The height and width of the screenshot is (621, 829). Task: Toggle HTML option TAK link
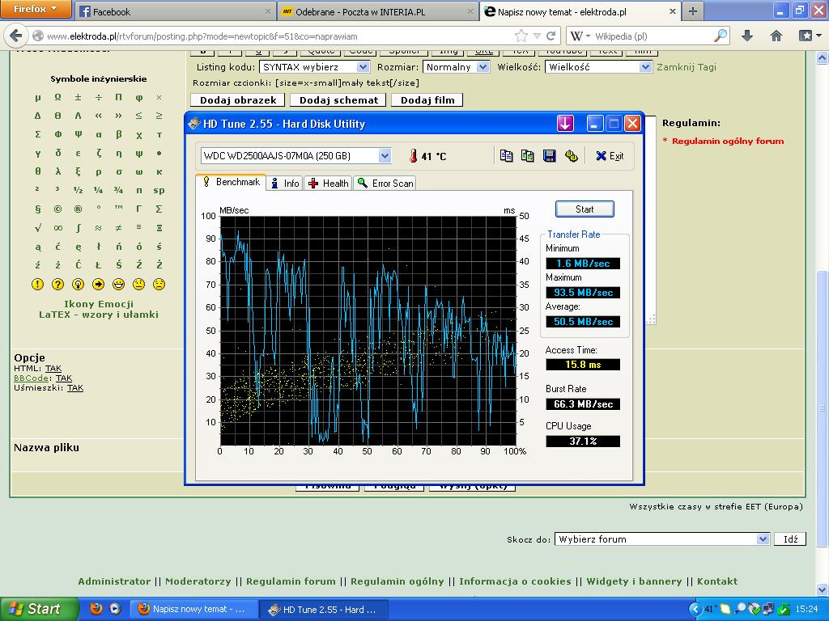pos(53,368)
